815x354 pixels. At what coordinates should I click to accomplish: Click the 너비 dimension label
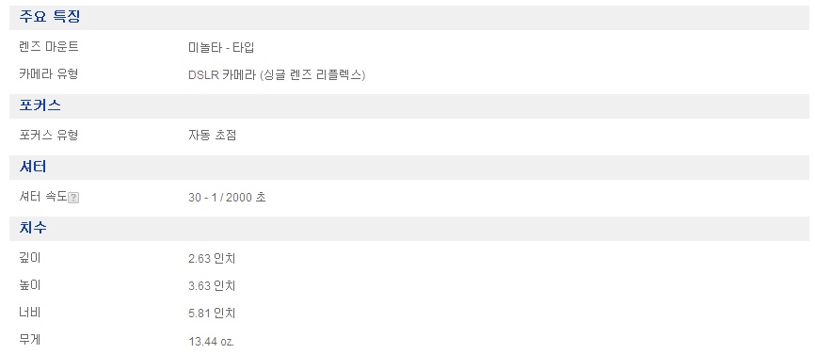(29, 313)
